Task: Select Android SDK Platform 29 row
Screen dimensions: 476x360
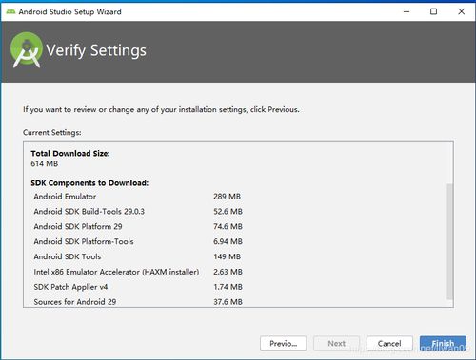Action: click(x=138, y=226)
